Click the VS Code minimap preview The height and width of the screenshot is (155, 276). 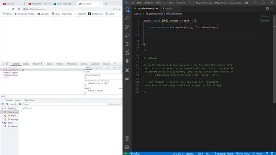(x=266, y=19)
